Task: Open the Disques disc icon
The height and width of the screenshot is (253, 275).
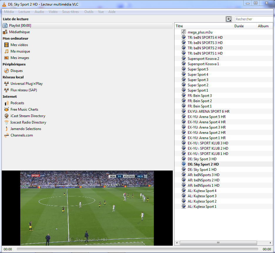Action: pyautogui.click(x=6, y=71)
